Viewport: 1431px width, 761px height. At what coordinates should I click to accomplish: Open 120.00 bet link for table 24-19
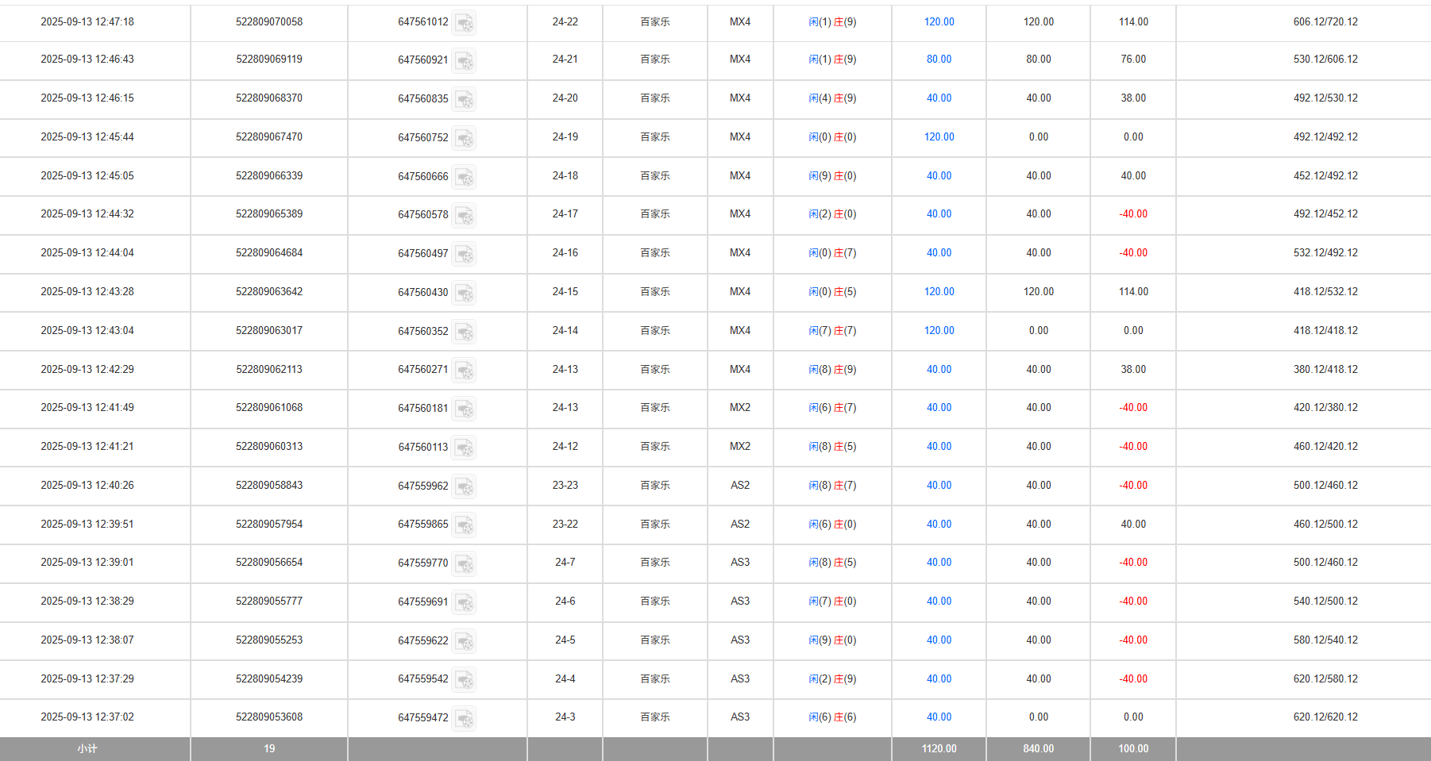pyautogui.click(x=939, y=137)
